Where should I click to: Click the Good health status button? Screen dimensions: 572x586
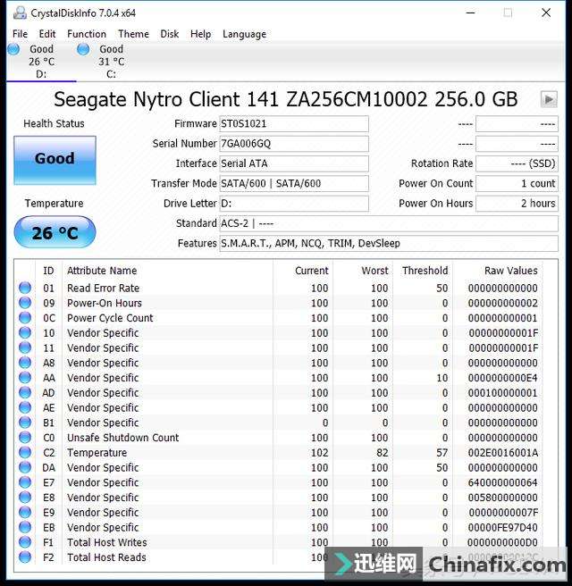[55, 160]
